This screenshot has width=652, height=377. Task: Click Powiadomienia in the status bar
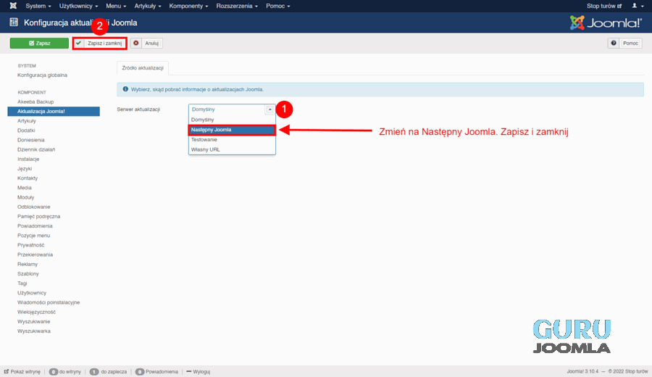point(156,372)
